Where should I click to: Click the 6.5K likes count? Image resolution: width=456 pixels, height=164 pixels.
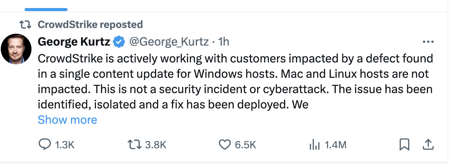[x=245, y=144]
